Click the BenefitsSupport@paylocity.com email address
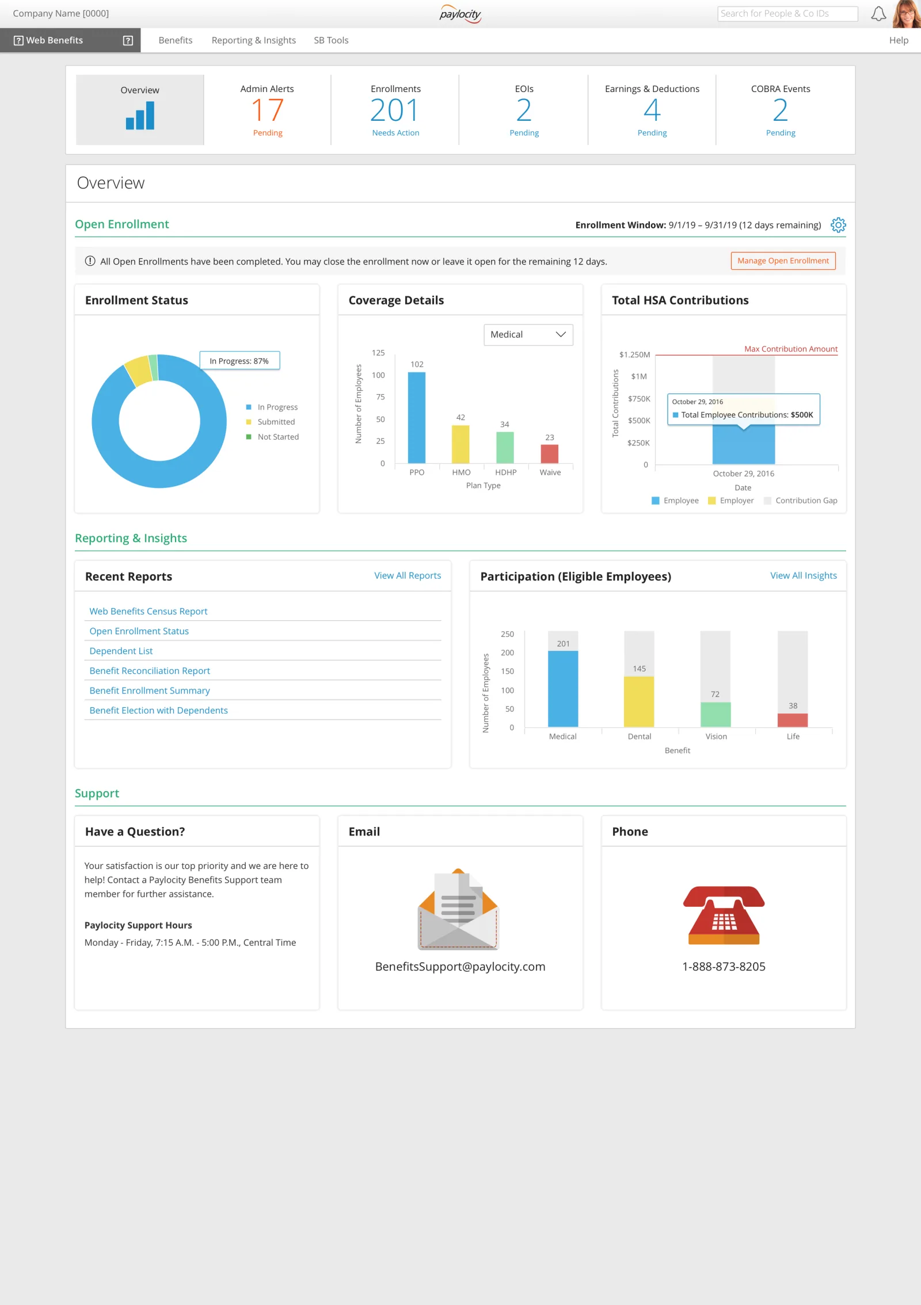Screen dimensions: 921x1305 coord(460,967)
